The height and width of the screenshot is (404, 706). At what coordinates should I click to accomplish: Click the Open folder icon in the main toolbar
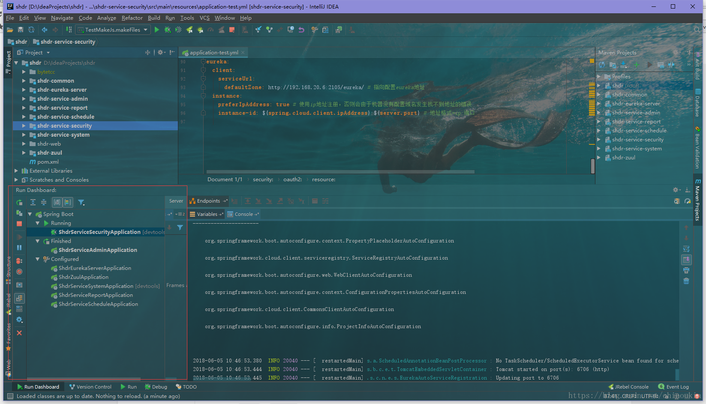pos(9,30)
